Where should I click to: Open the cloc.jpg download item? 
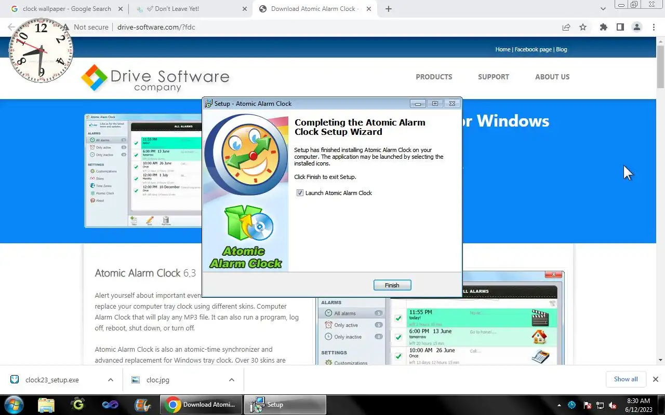tap(158, 380)
